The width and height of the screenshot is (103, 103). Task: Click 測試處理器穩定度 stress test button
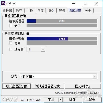pos(48,86)
